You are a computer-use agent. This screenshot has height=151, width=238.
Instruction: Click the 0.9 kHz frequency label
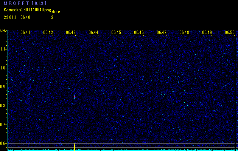3,87
